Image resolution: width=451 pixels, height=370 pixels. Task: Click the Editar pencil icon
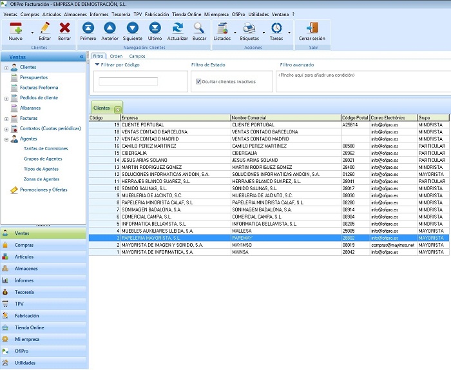[44, 28]
